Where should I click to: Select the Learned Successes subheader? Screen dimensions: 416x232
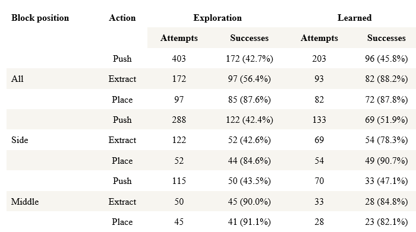(386, 38)
